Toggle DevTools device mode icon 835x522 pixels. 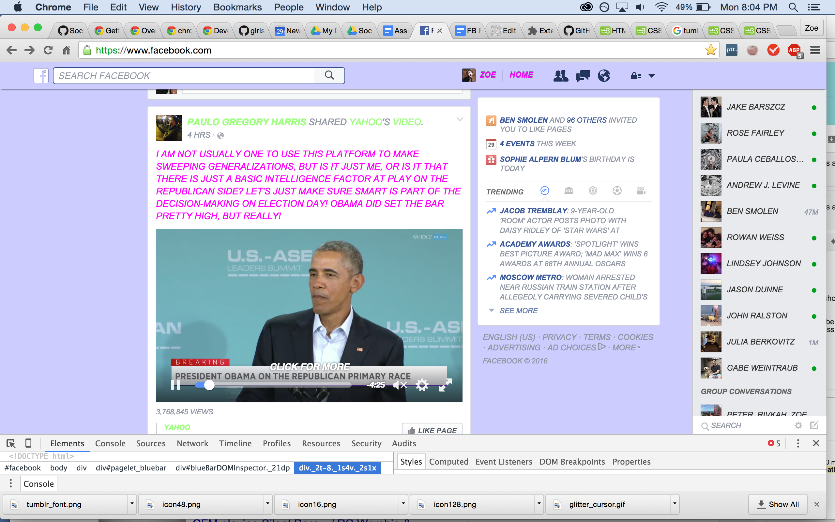29,443
